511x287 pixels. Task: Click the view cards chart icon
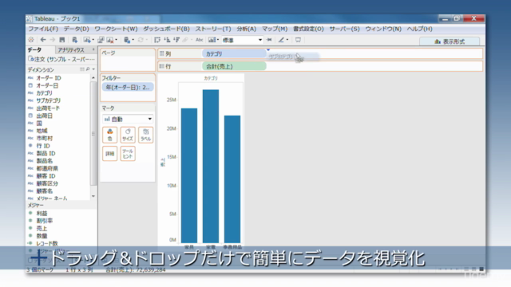pos(212,40)
